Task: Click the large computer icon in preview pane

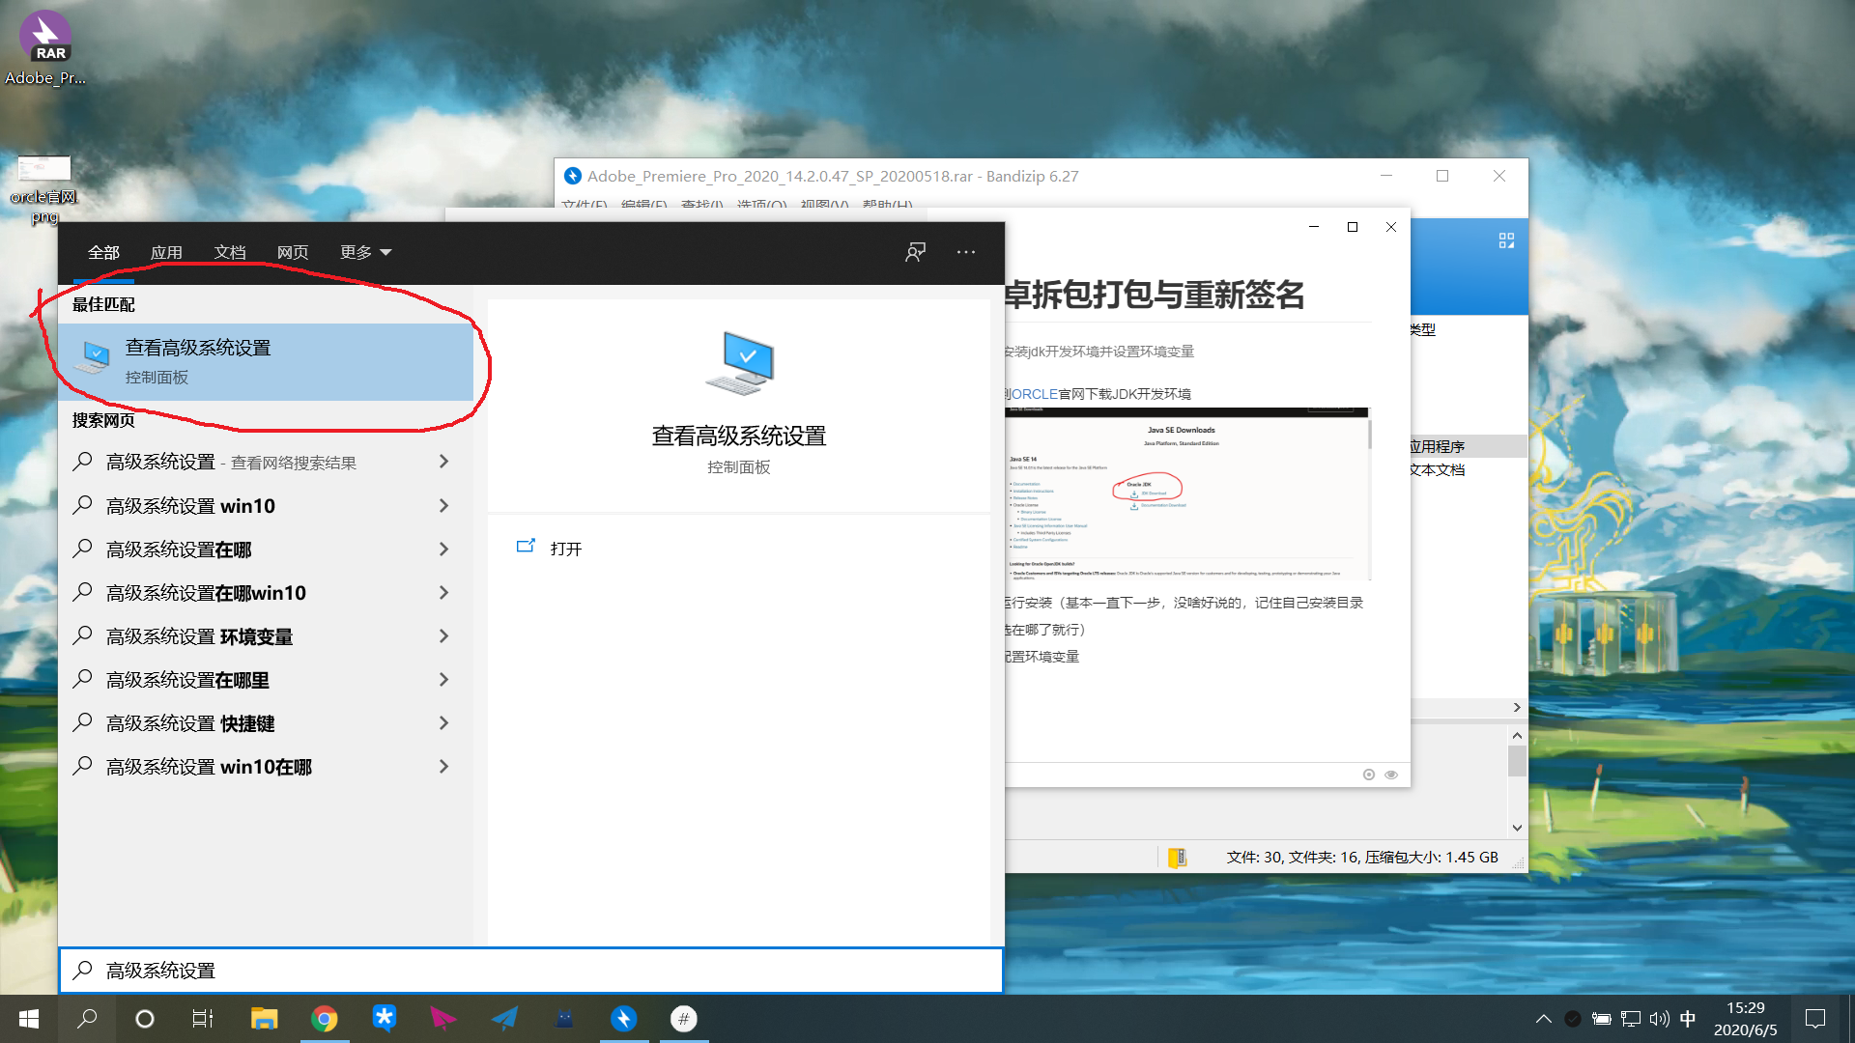Action: (739, 363)
